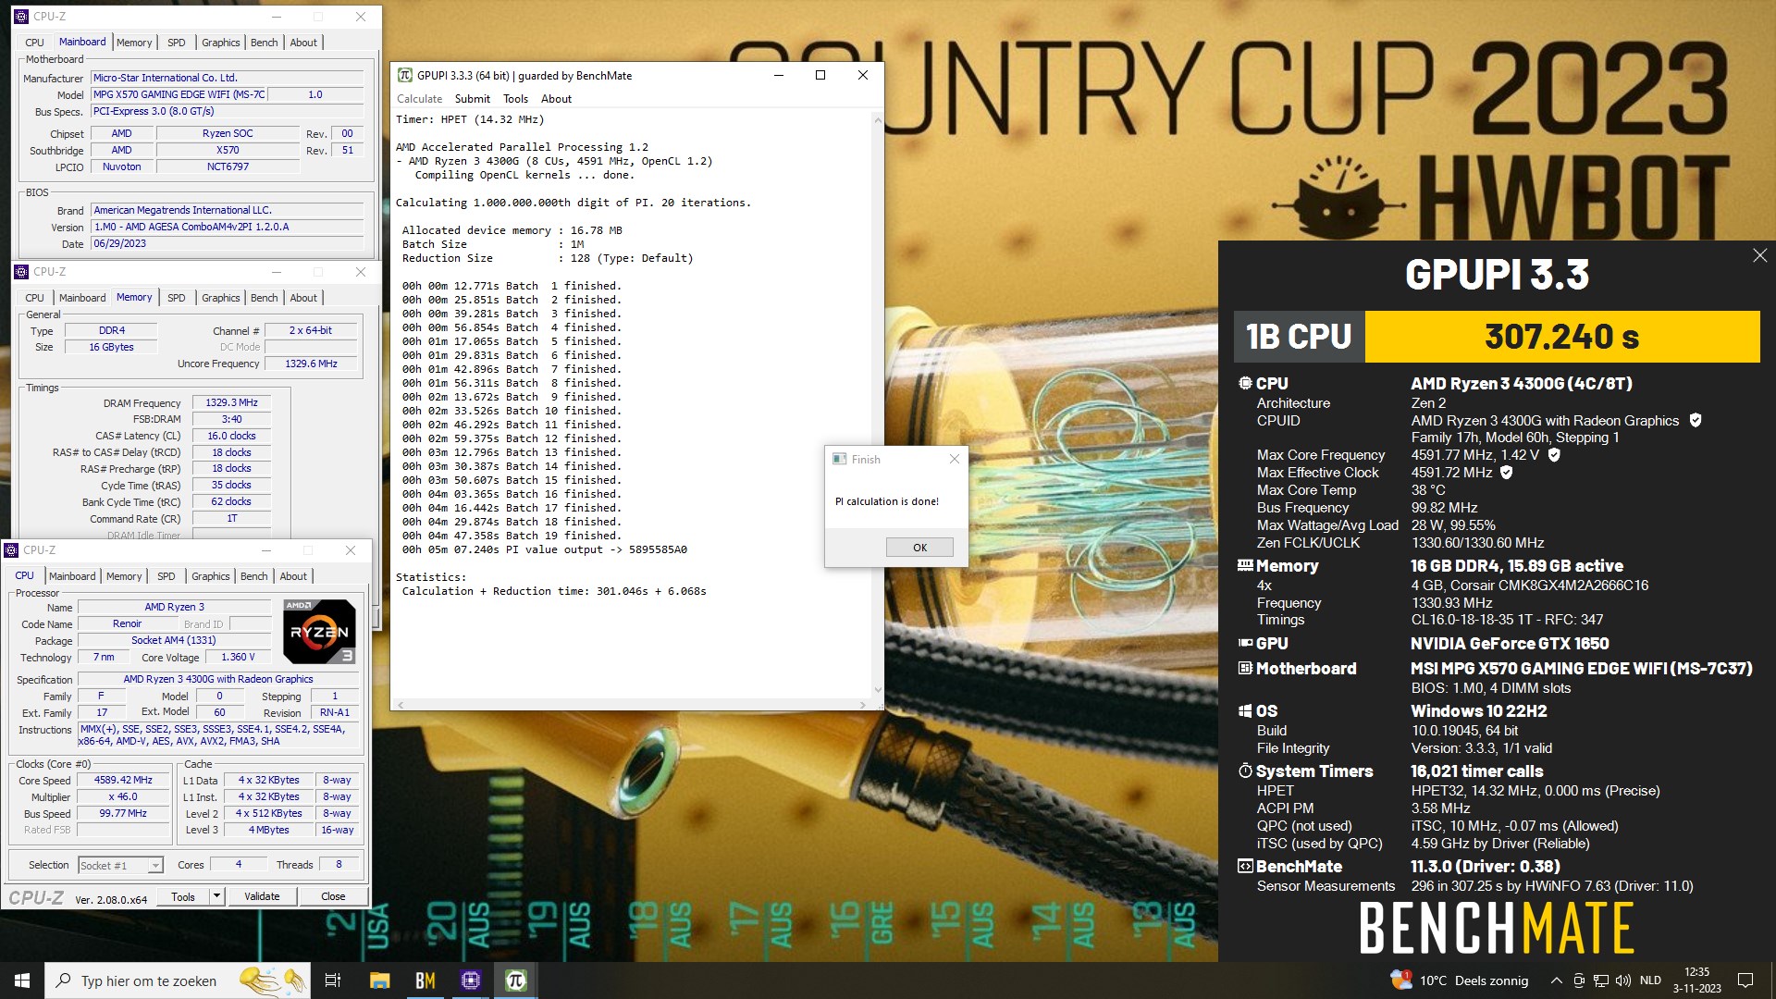The height and width of the screenshot is (999, 1776).
Task: Click the GPUPI vertical scrollbar down arrow
Action: tap(878, 690)
